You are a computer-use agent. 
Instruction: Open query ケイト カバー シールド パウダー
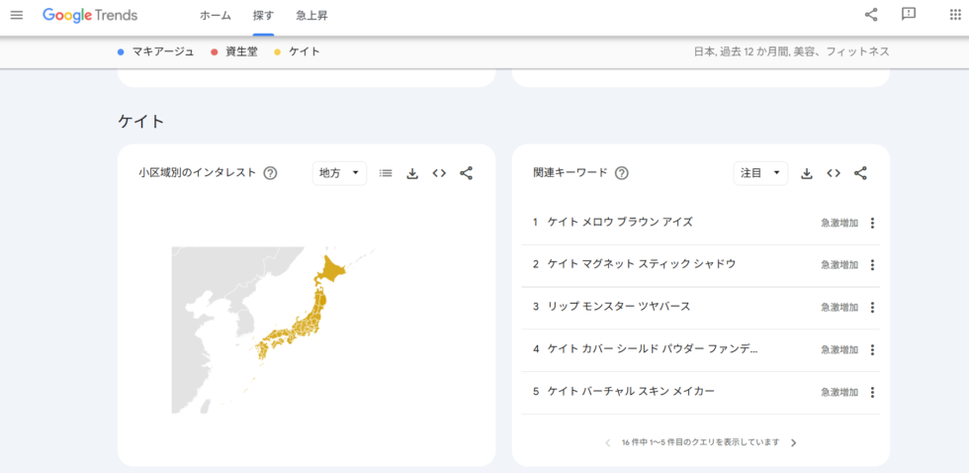[x=653, y=348]
